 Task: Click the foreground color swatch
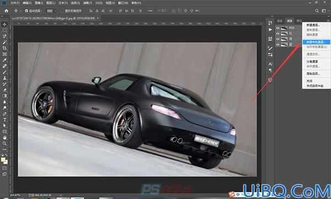(x=3, y=159)
